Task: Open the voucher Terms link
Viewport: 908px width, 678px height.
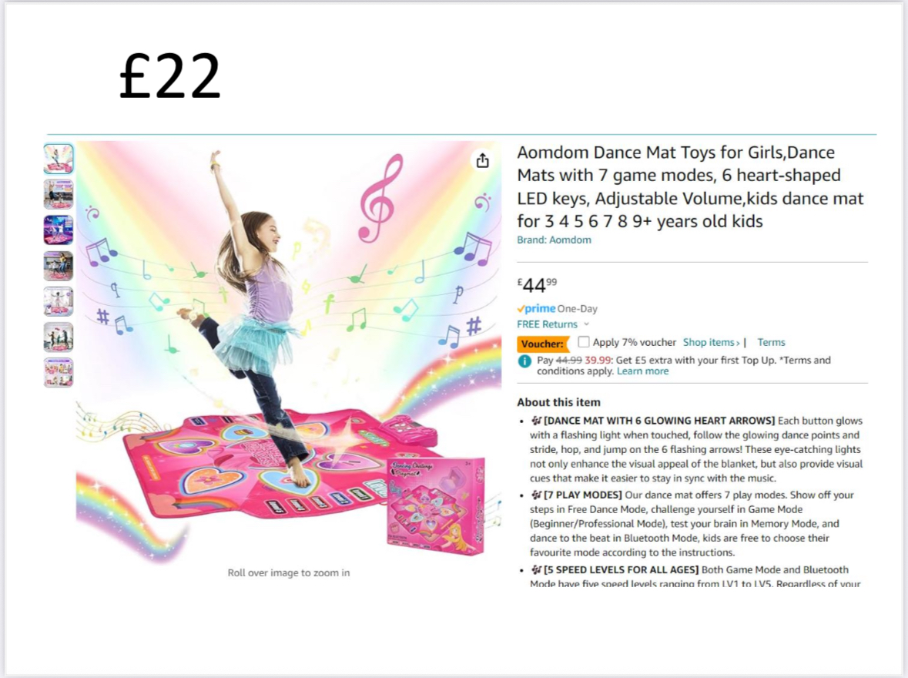Action: (x=771, y=342)
